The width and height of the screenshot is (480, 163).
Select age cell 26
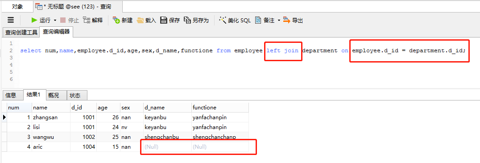108,117
